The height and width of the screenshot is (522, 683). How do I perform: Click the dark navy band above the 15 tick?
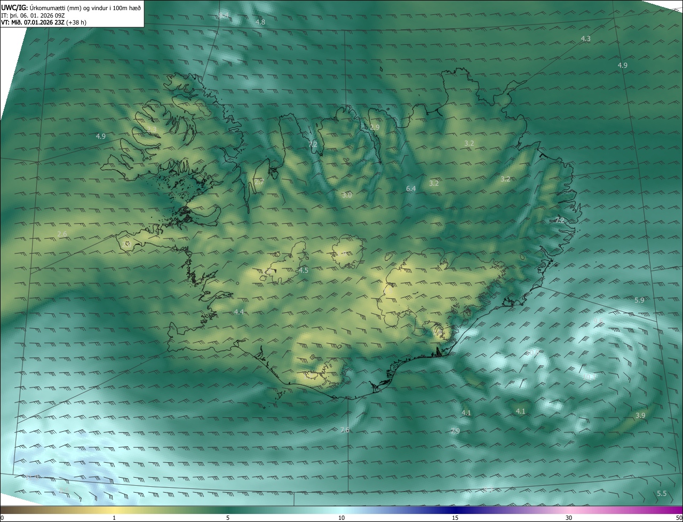(x=455, y=510)
